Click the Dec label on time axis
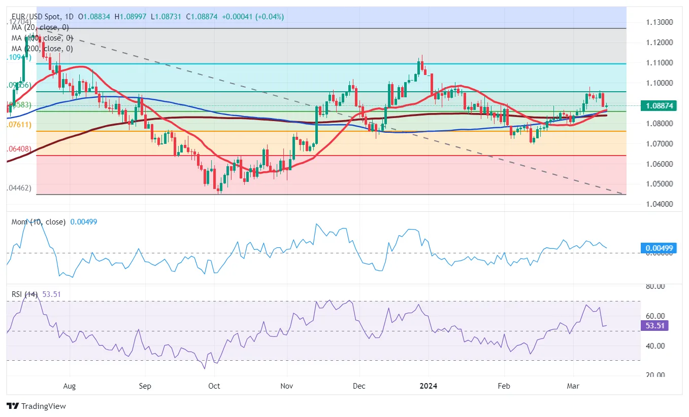The image size is (689, 417). 359,386
